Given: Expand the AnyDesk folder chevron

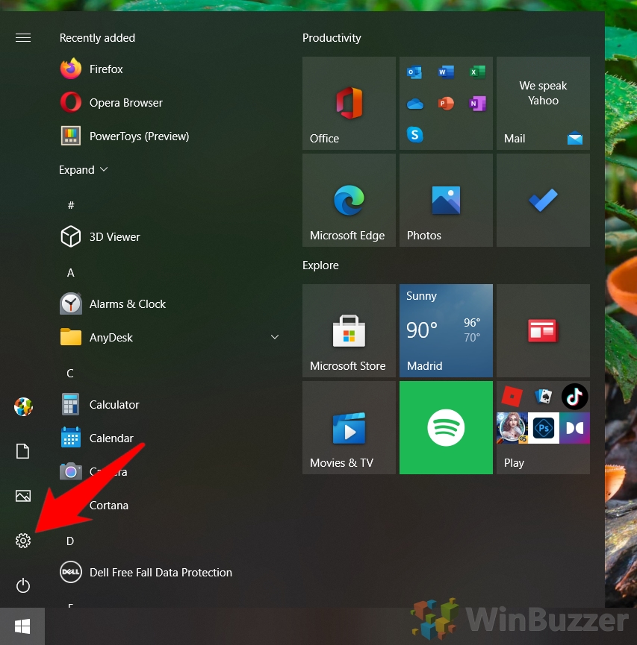Looking at the screenshot, I should [274, 337].
